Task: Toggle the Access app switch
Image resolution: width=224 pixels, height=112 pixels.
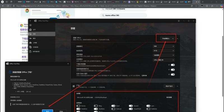Action: (78, 106)
